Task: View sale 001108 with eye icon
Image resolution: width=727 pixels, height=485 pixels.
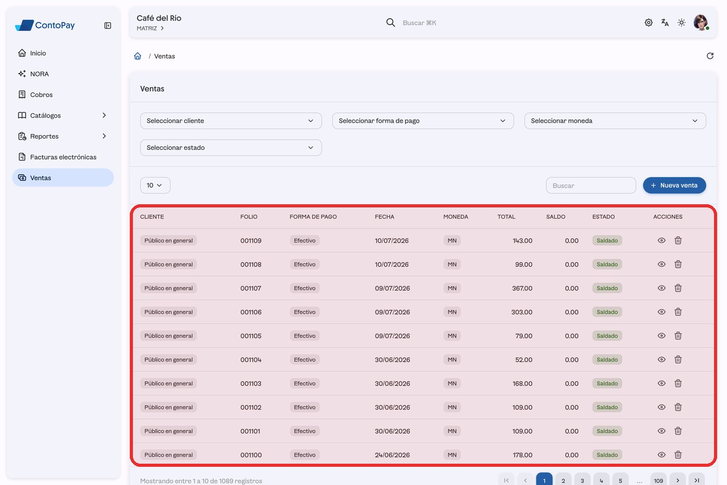Action: pos(662,264)
